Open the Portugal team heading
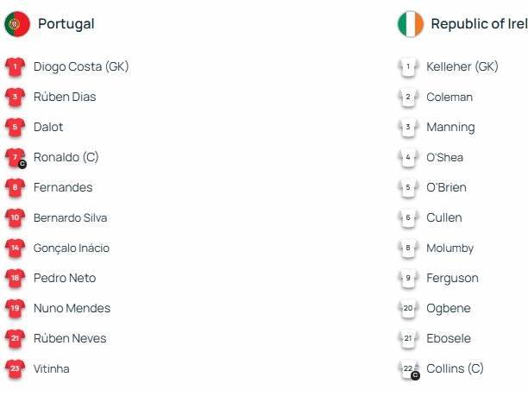This screenshot has height=396, width=528. point(66,24)
